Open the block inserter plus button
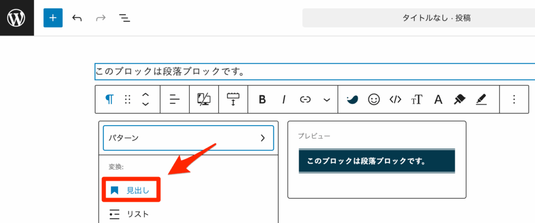 pyautogui.click(x=53, y=18)
